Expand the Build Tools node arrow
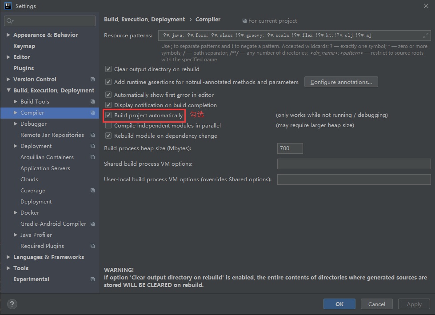This screenshot has width=435, height=315. [16, 101]
